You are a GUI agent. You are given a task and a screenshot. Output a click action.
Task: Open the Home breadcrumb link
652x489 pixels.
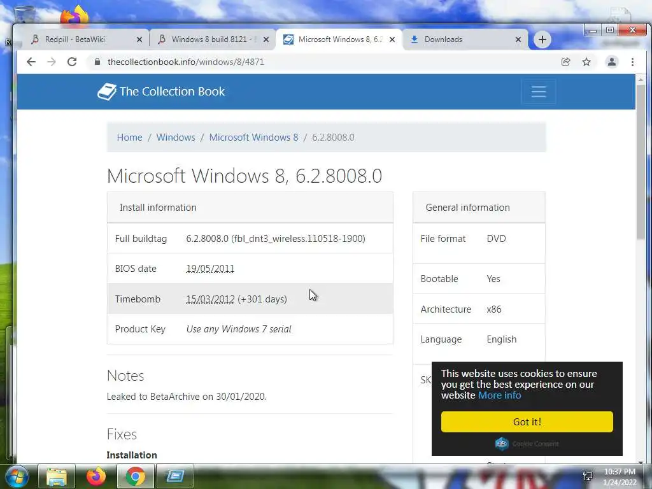(129, 138)
